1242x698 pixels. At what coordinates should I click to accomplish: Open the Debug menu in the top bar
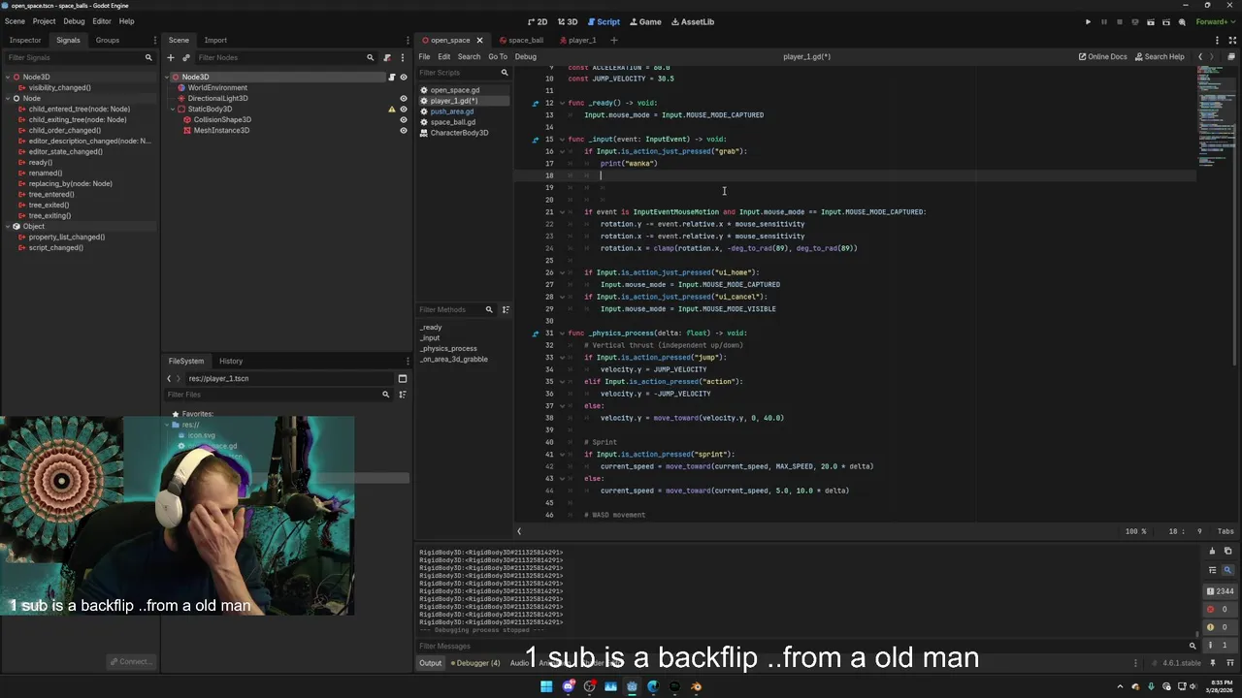coord(74,21)
